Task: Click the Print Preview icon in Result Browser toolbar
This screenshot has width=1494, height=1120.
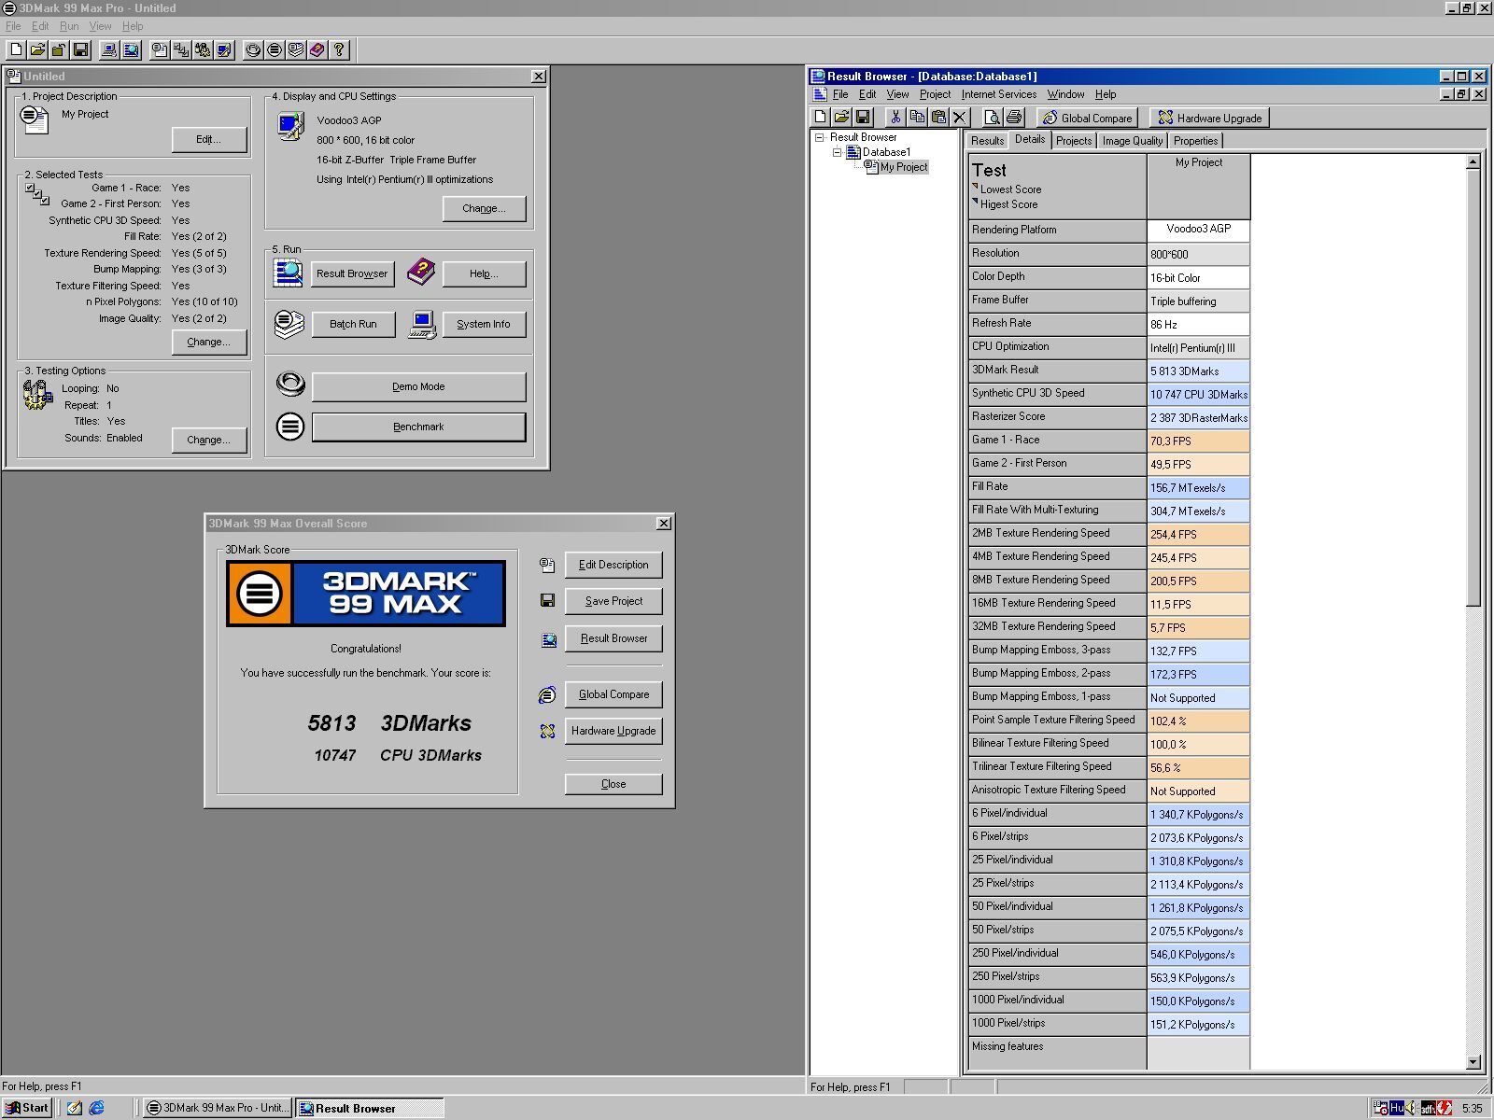Action: tap(993, 117)
